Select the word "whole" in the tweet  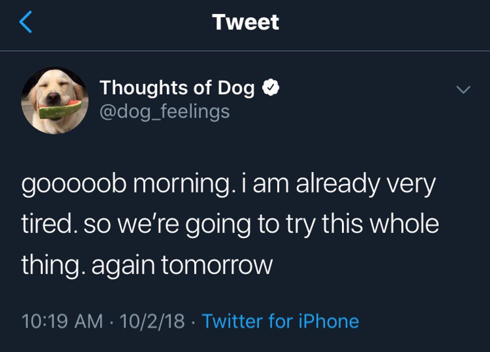tap(406, 224)
